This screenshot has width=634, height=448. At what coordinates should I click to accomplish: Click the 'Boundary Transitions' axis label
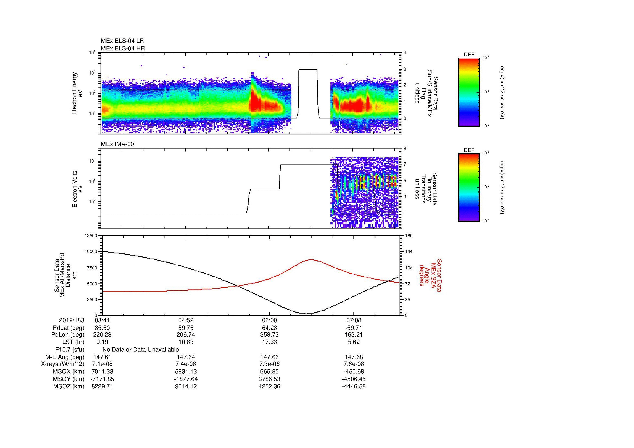[x=426, y=189]
